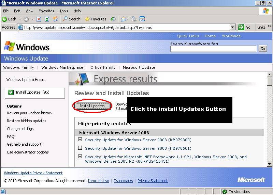Screen dimensions: 273x195
Task: Open Change settings link
Action: (20, 129)
